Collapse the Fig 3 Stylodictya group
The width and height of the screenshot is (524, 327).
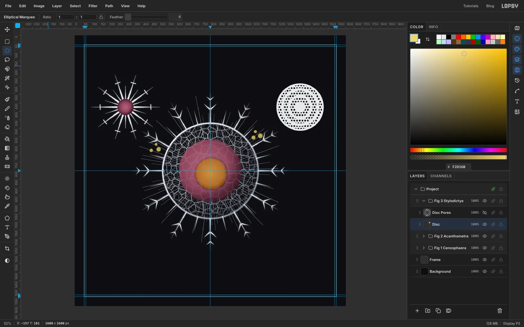click(424, 201)
